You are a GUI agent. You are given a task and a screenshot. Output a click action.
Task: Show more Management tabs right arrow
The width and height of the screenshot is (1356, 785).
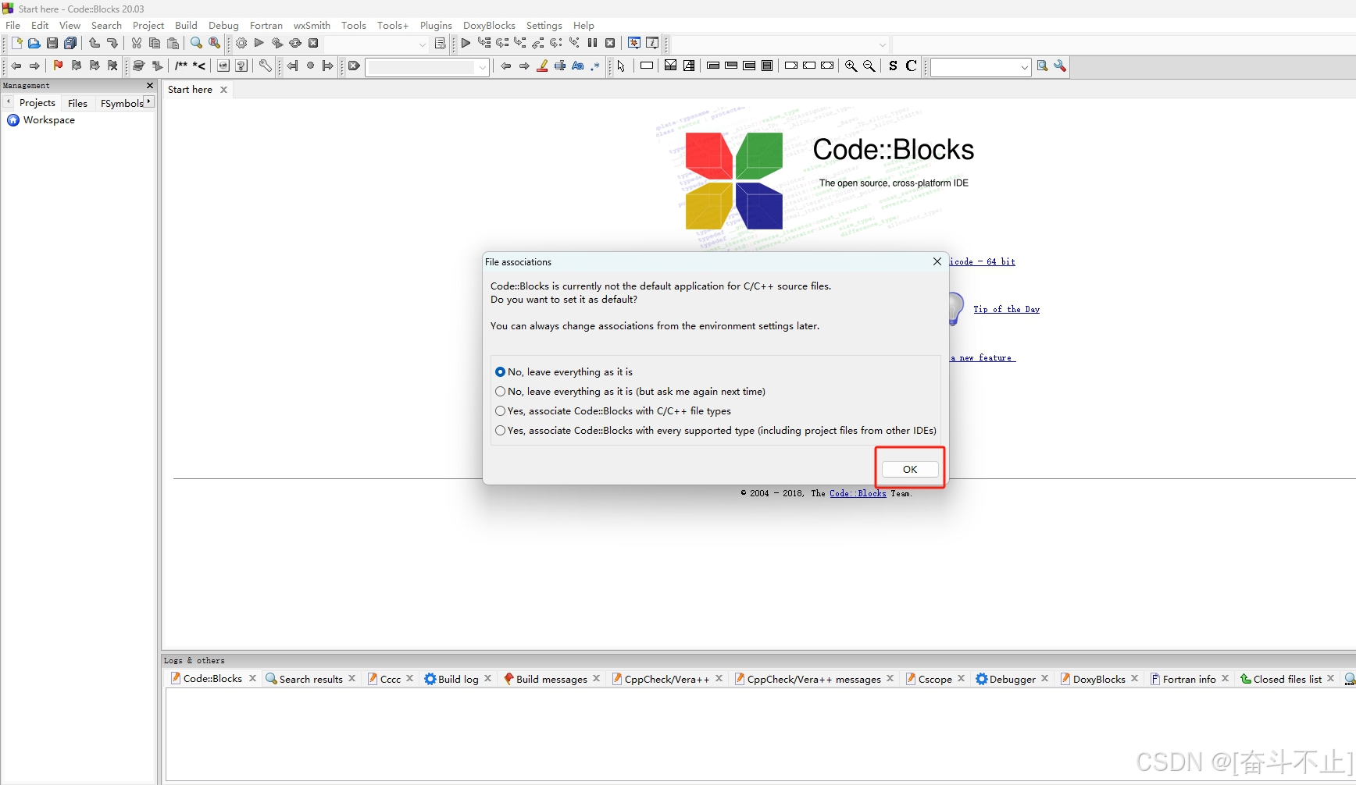coord(149,101)
